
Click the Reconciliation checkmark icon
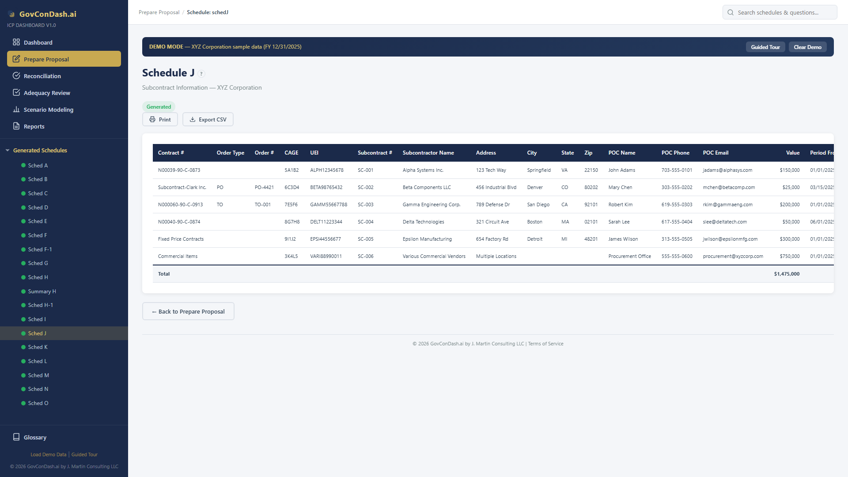click(16, 76)
